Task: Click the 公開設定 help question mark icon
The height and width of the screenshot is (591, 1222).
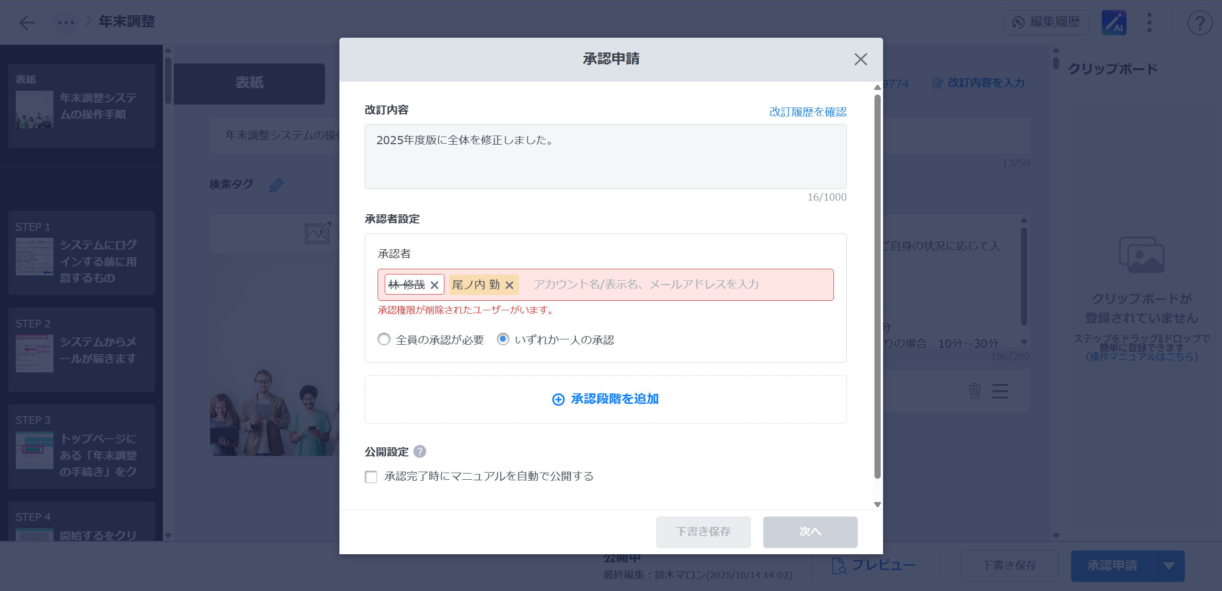Action: pyautogui.click(x=420, y=452)
